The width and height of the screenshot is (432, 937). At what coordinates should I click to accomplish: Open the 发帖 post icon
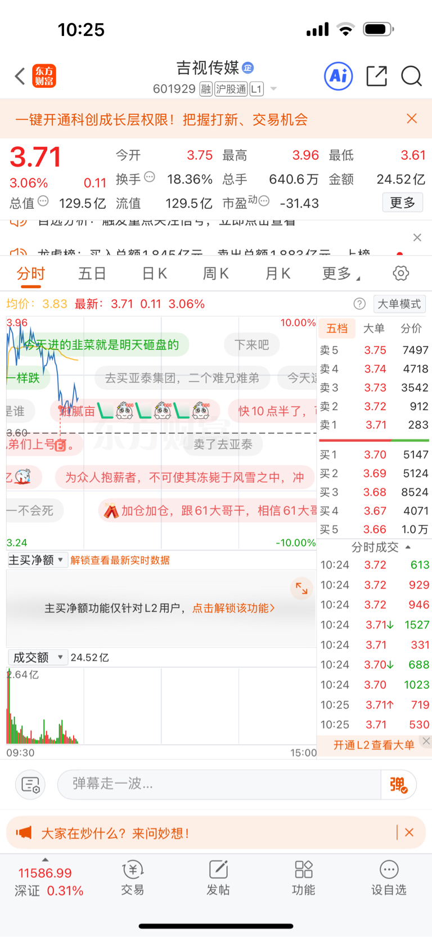pos(218,878)
